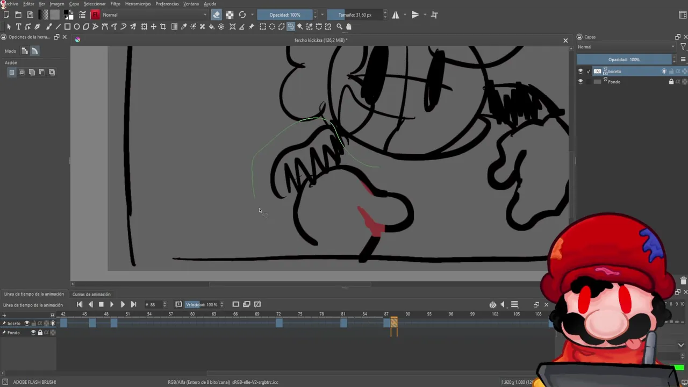
Task: Toggle lock on Fondo layer in Capas
Action: [x=671, y=82]
